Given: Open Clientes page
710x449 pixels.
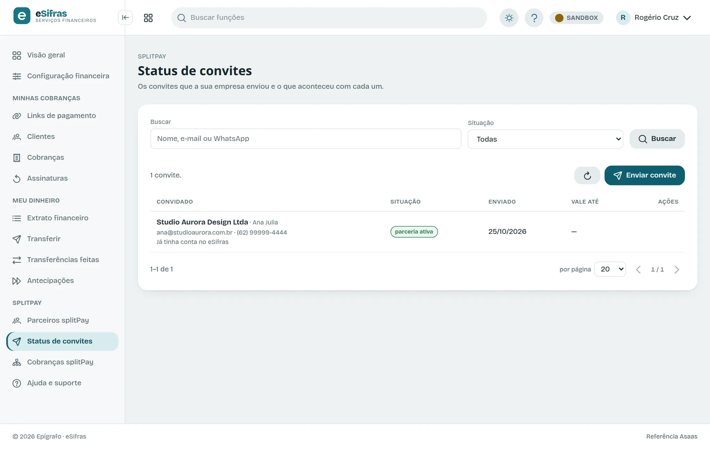Looking at the screenshot, I should pos(62,136).
